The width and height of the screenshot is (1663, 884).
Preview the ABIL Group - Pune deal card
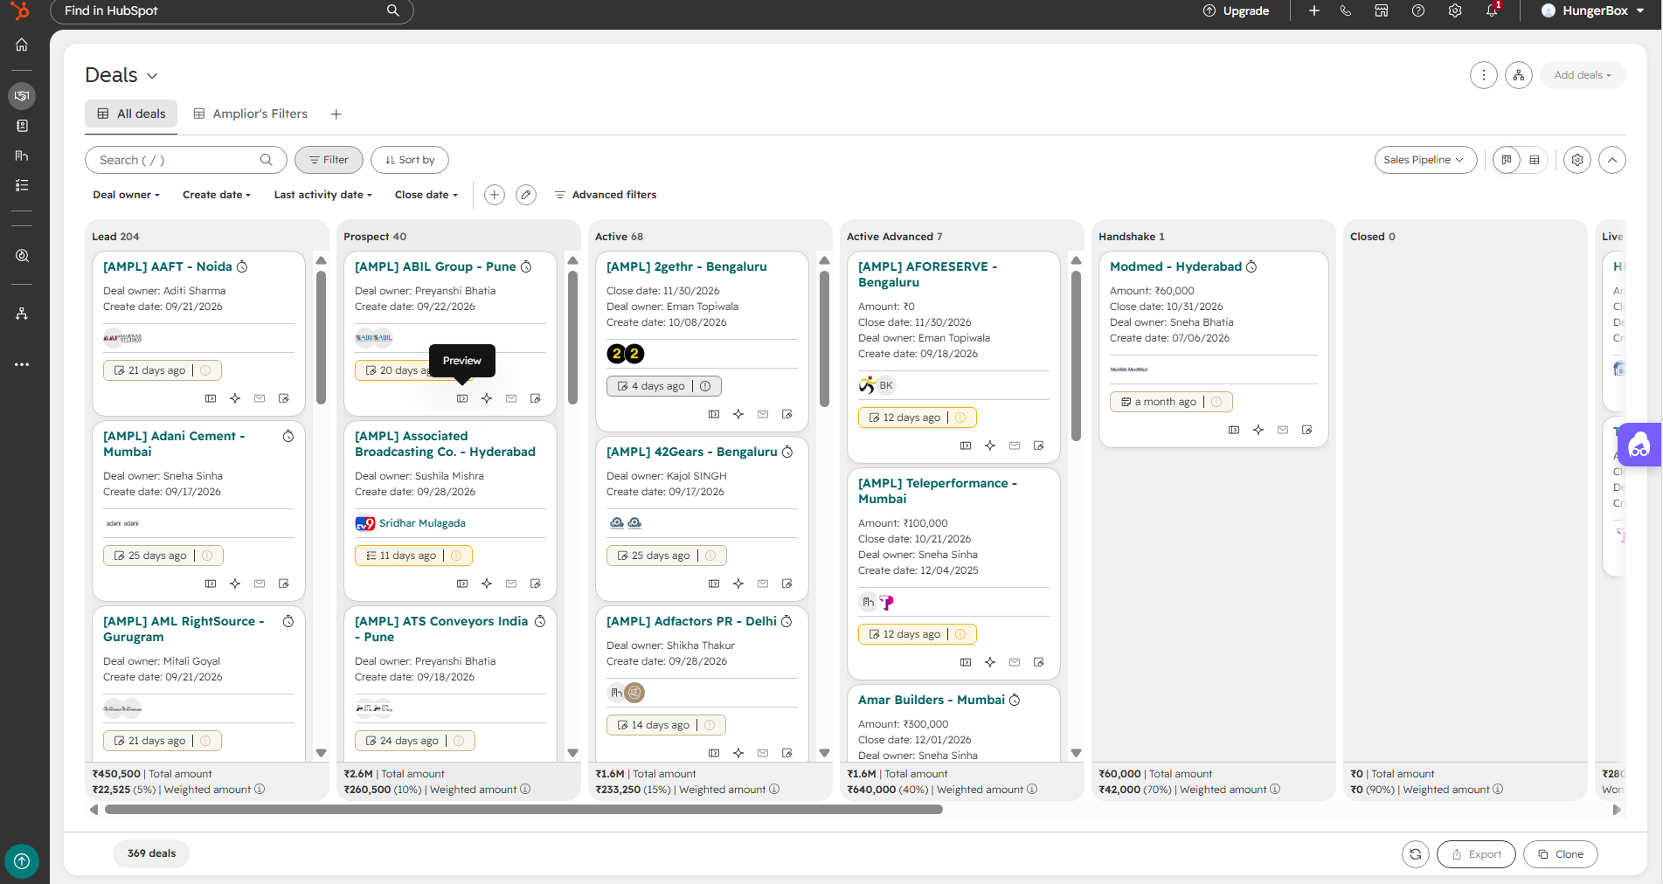coord(462,398)
